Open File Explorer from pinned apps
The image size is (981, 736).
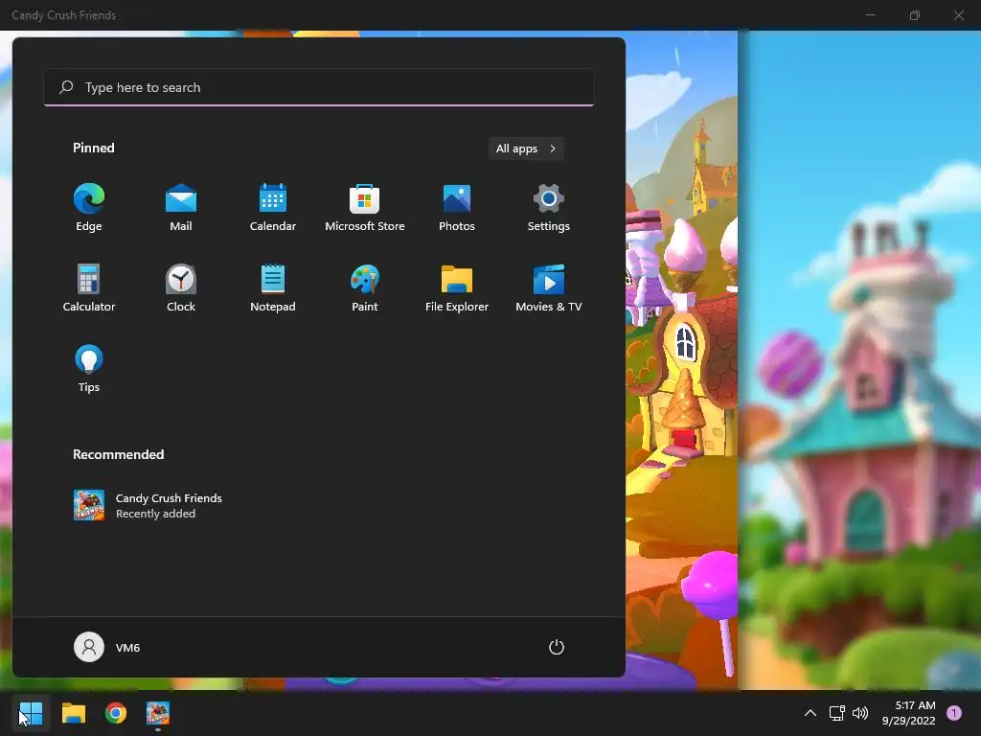(457, 287)
